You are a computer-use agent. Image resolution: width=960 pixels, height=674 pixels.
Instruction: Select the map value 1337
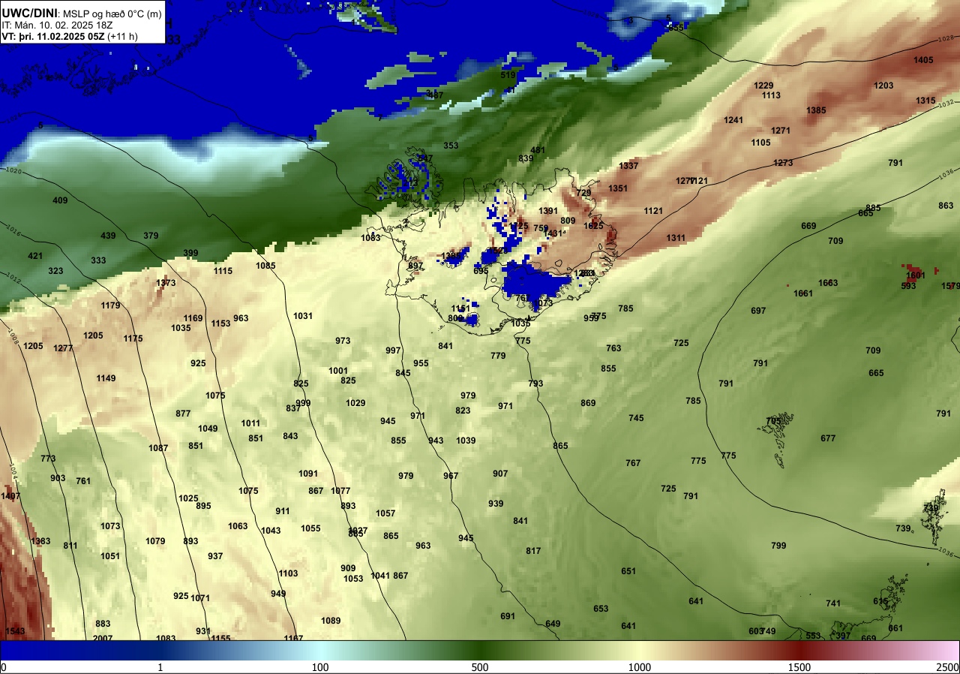[x=628, y=166]
